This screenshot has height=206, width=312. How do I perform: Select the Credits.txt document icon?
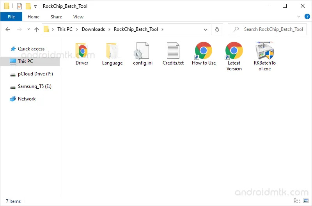coord(173,50)
